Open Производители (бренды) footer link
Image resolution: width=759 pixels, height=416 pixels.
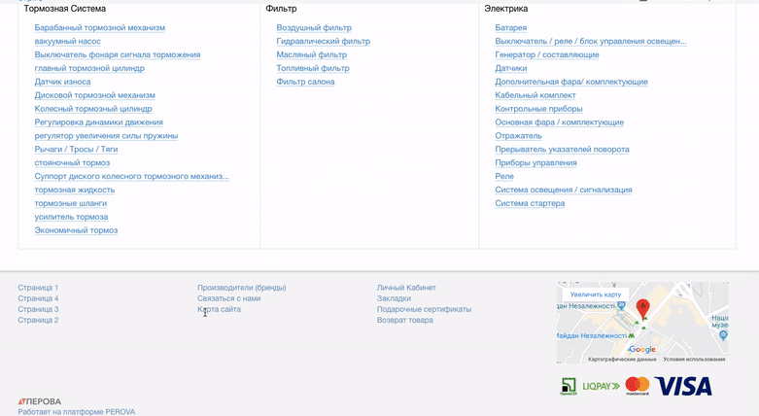(242, 288)
